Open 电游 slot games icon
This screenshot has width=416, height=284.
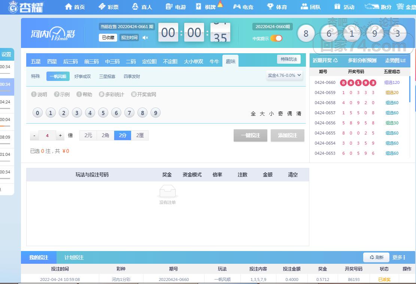[169, 7]
